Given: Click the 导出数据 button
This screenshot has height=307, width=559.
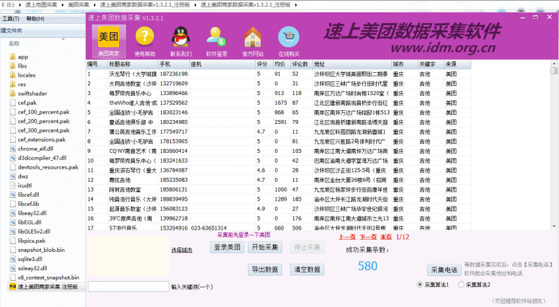Looking at the screenshot, I should [265, 270].
